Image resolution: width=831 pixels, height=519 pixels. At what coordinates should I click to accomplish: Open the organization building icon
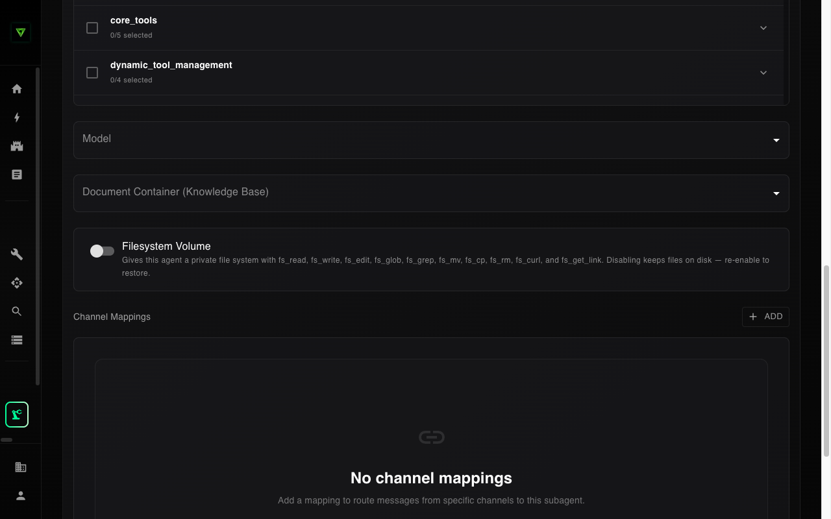tap(21, 467)
